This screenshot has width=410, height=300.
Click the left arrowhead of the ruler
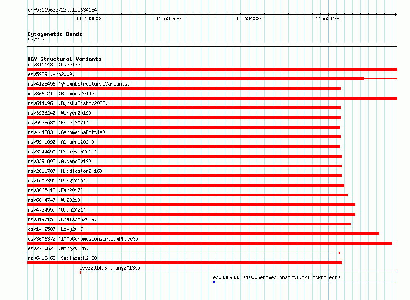29,14
